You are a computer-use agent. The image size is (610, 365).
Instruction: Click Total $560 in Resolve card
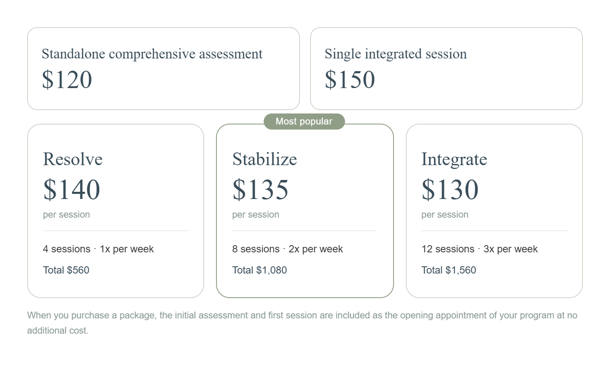point(66,270)
